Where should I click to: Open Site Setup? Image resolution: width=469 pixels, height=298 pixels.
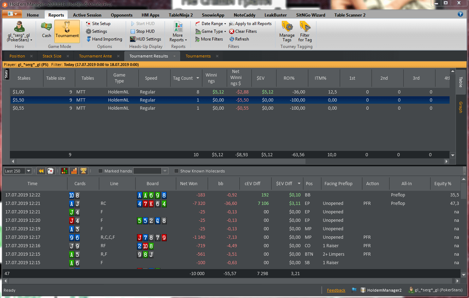click(x=99, y=24)
